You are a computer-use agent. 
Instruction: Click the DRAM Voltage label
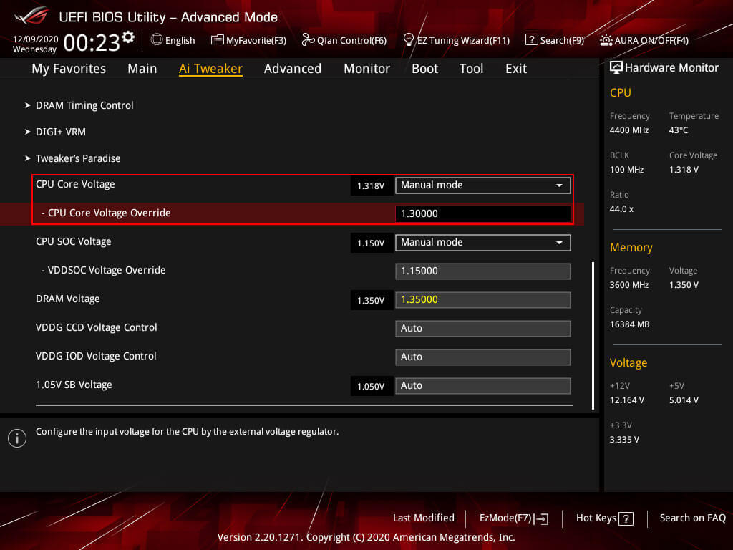[x=68, y=299]
